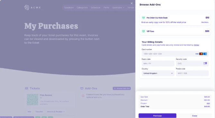Screen dimensions: 215x118
Task: Click Read More on the book add-on
Action: 205,22
